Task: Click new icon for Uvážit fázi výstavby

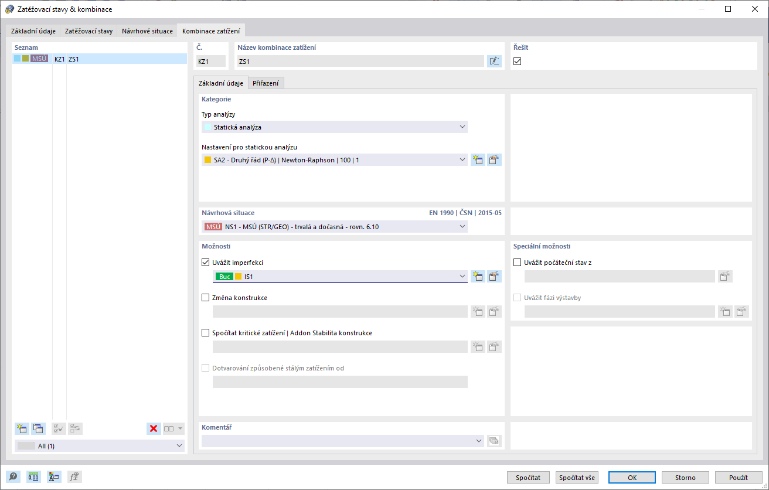Action: (726, 312)
